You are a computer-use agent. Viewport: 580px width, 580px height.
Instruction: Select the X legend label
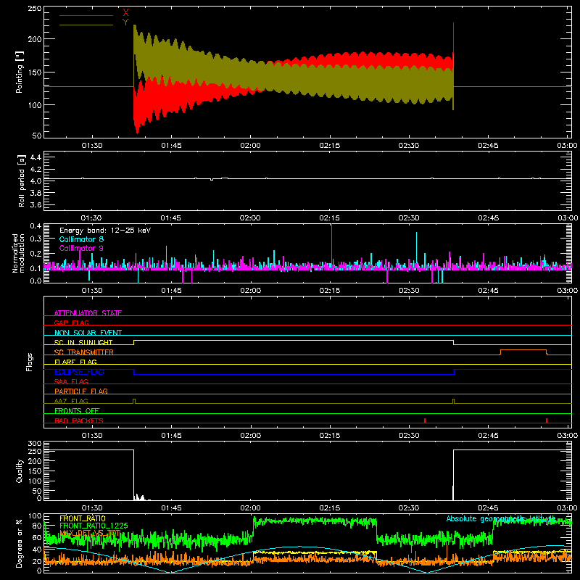pyautogui.click(x=125, y=13)
